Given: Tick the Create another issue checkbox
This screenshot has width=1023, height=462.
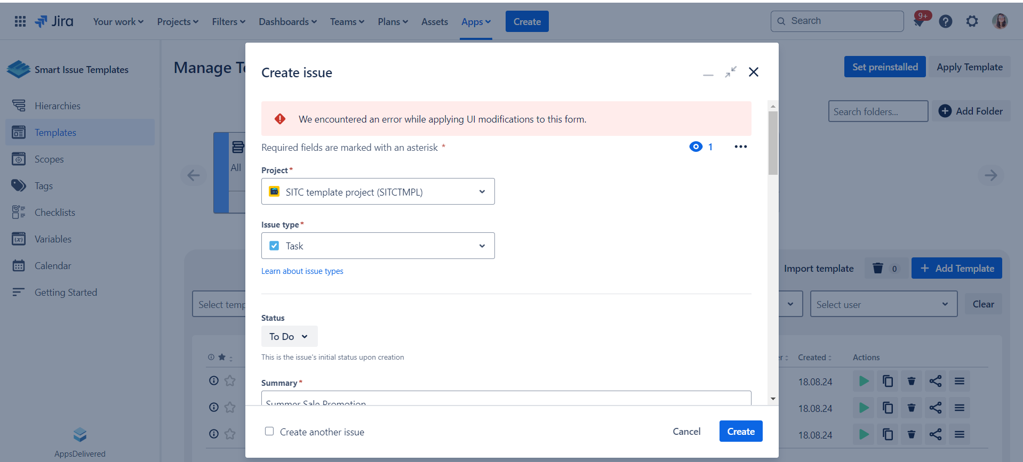Looking at the screenshot, I should pos(269,431).
